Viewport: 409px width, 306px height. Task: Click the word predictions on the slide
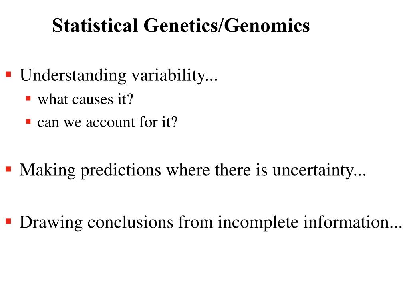click(x=121, y=171)
